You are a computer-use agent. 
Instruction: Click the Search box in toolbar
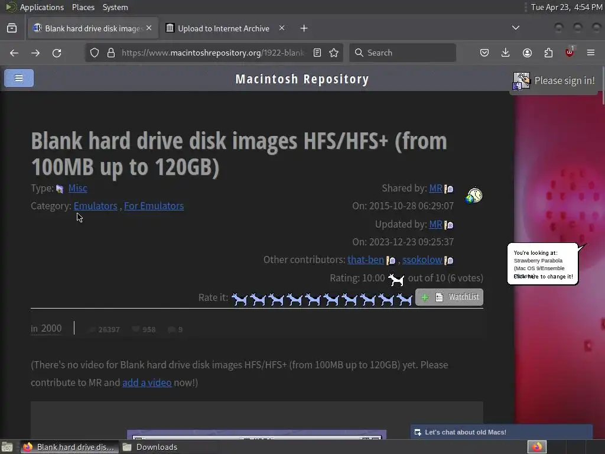coord(402,53)
